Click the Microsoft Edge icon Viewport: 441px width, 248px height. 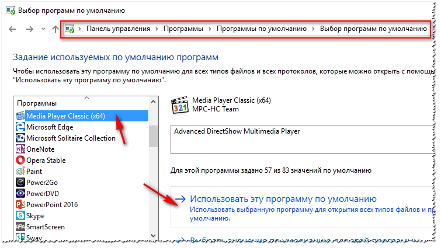(x=20, y=127)
